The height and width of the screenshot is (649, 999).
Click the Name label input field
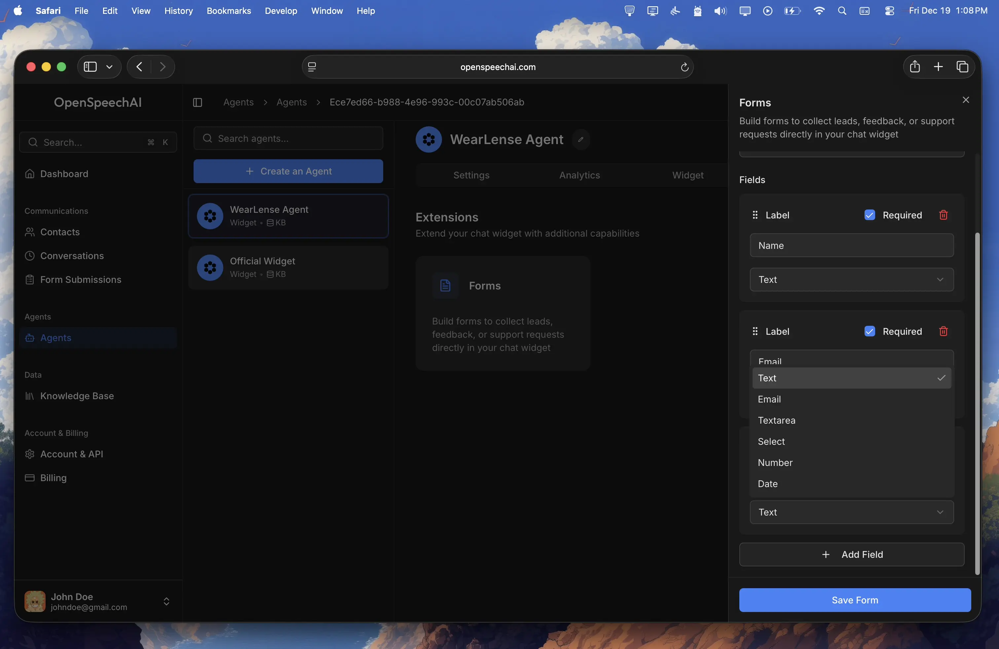(852, 246)
